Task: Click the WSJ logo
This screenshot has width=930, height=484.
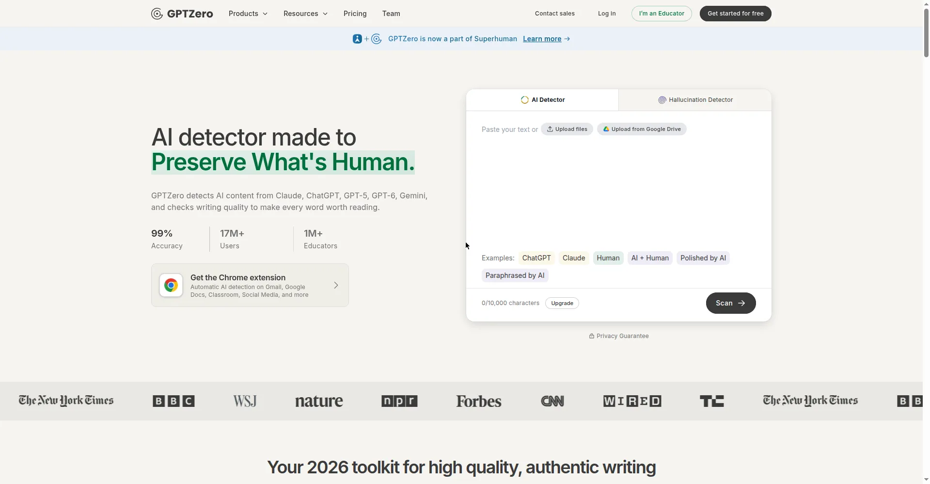Action: coord(245,401)
